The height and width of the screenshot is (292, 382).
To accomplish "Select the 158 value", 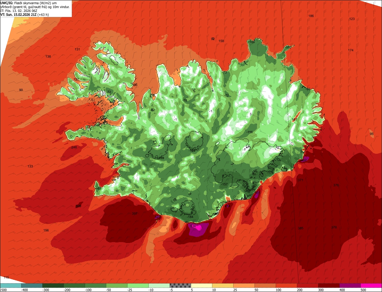I will pyautogui.click(x=221, y=41).
